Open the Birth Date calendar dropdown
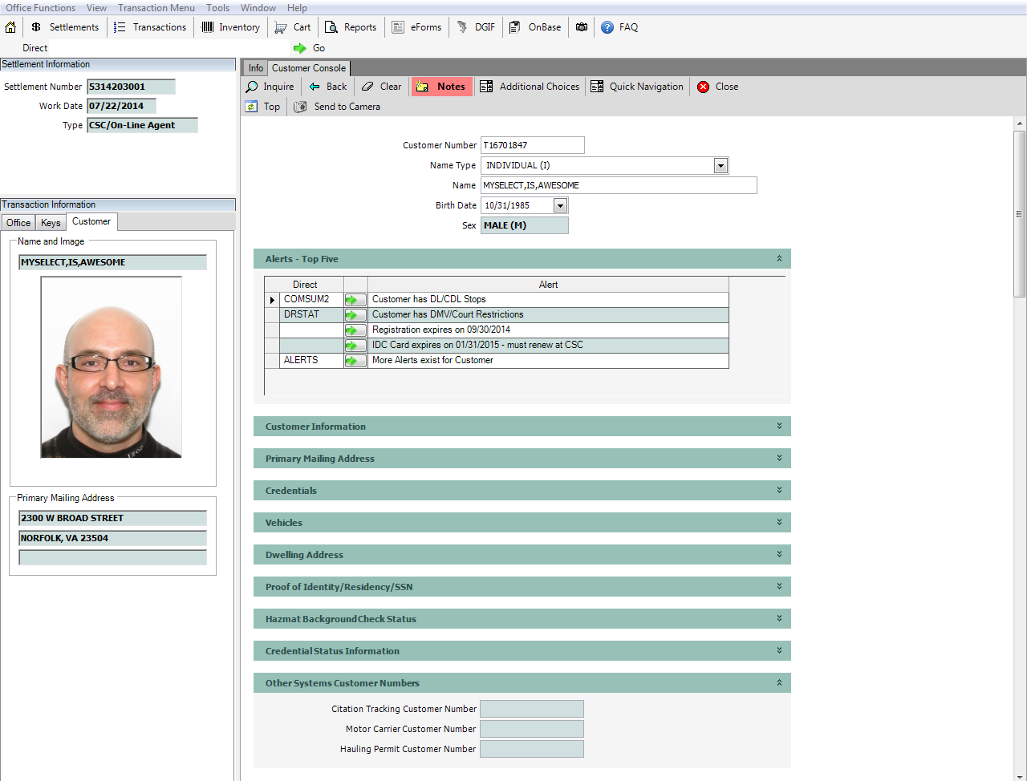 560,205
